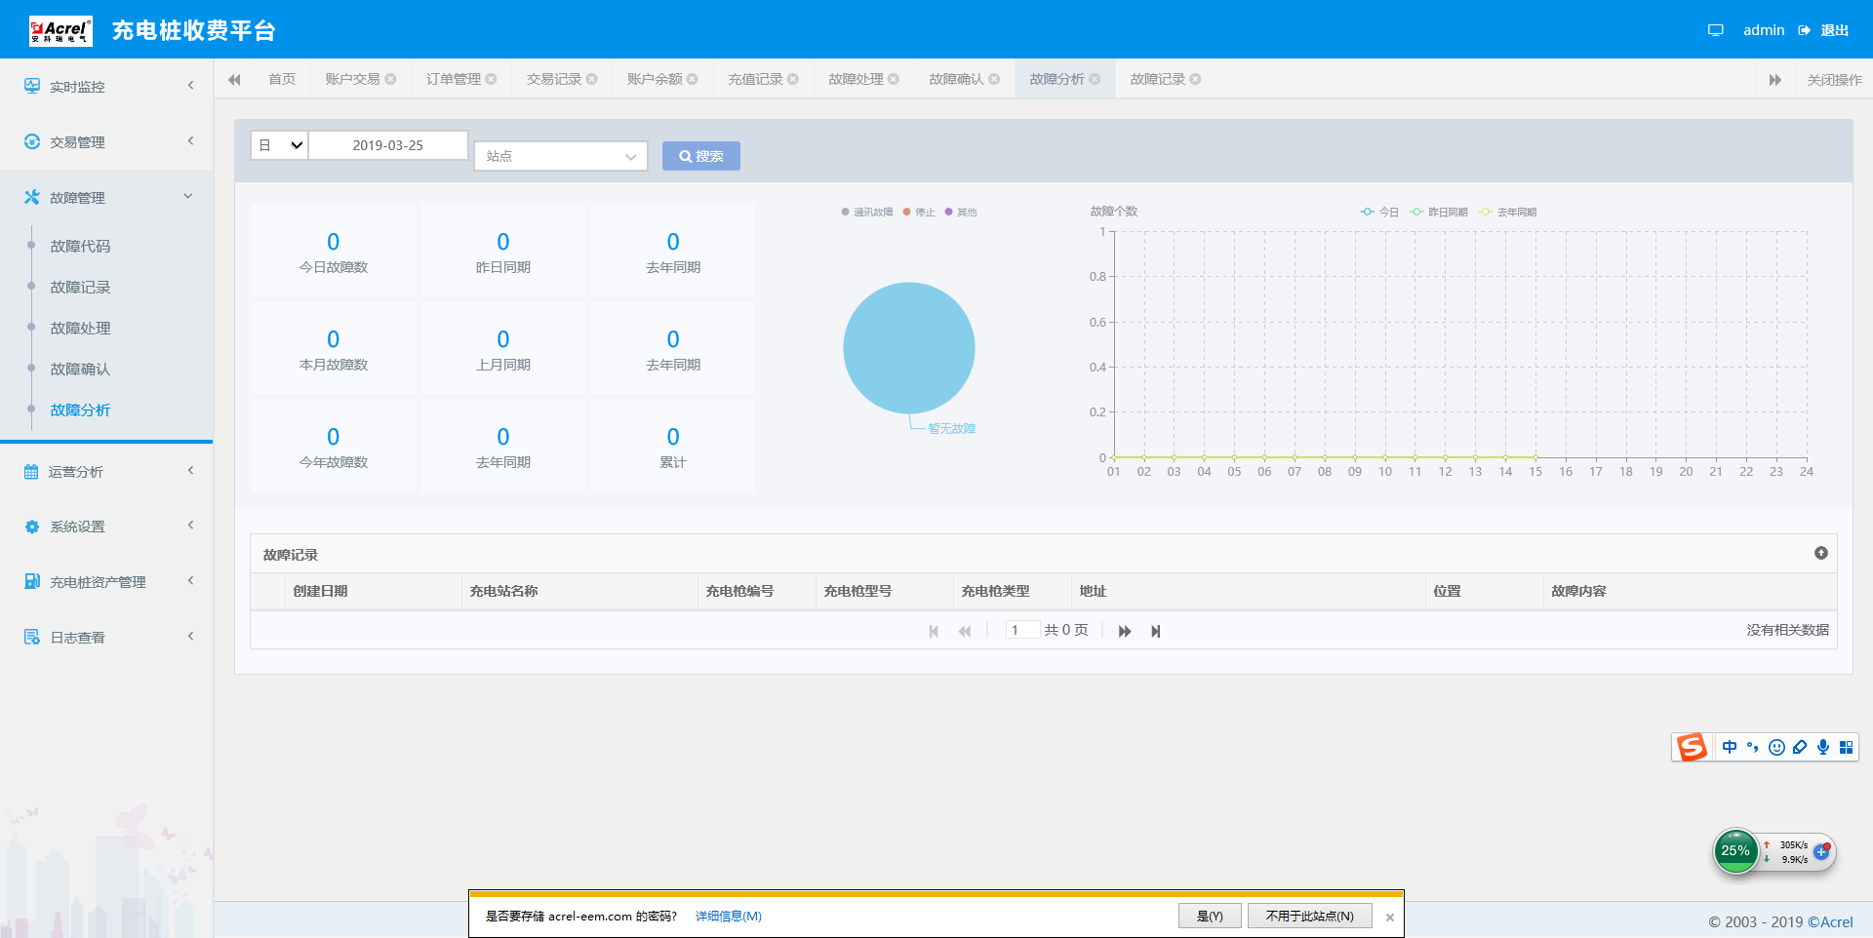This screenshot has height=938, width=1873.
Task: Toggle 去年同期 series in line chart legend
Action: 1508,212
